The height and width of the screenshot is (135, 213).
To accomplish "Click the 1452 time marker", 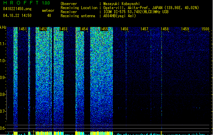I will [x=43, y=29].
